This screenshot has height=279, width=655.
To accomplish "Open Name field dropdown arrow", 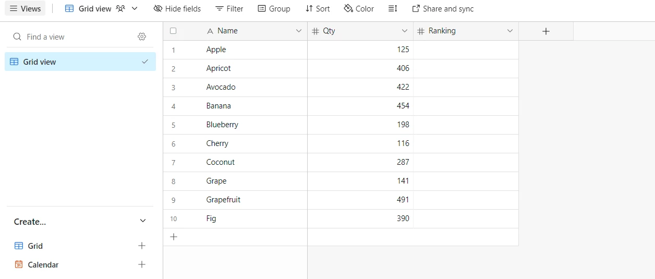I will click(299, 31).
